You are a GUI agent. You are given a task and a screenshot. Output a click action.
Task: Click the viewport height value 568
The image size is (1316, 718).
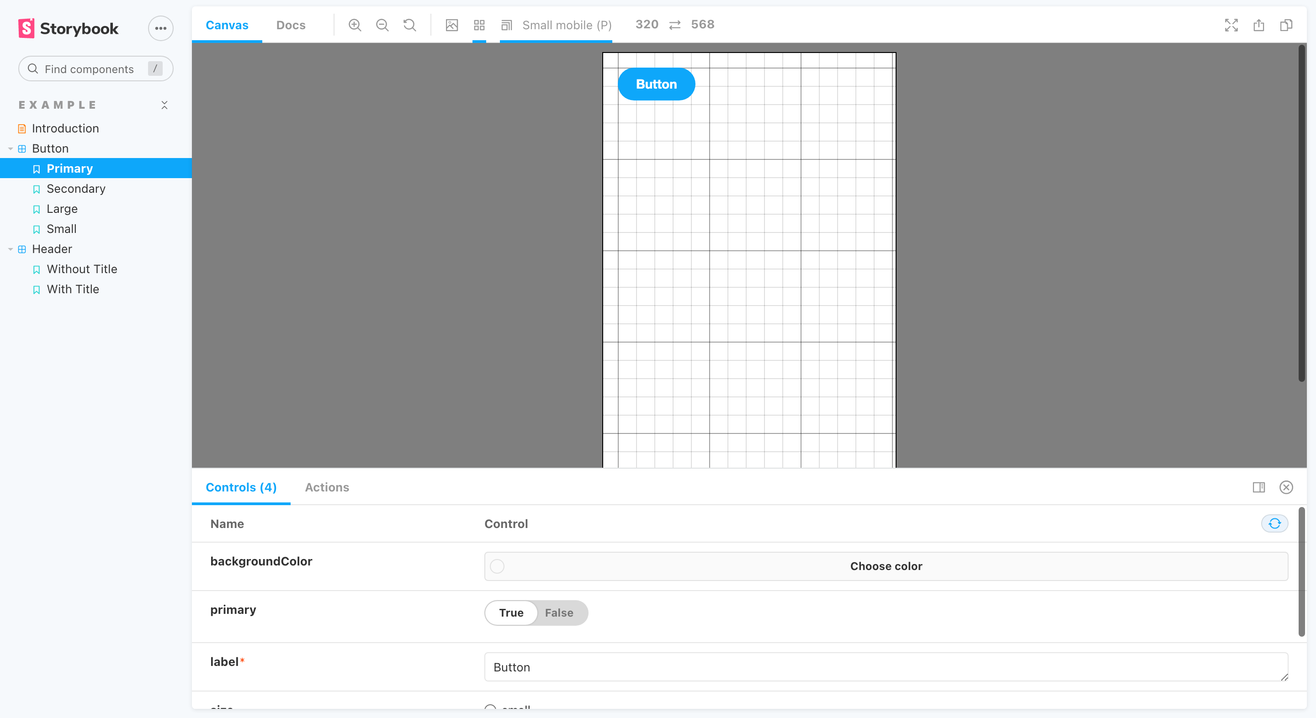point(702,25)
